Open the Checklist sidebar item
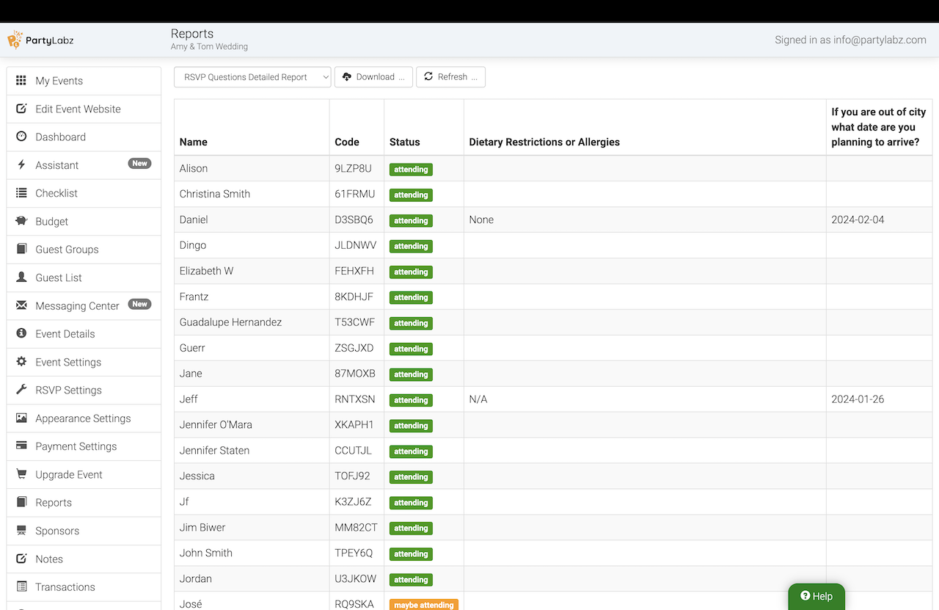The height and width of the screenshot is (610, 939). click(56, 193)
